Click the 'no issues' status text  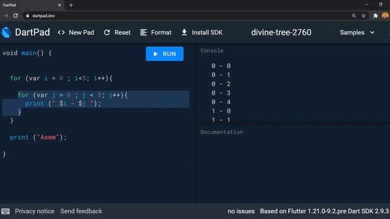(241, 211)
